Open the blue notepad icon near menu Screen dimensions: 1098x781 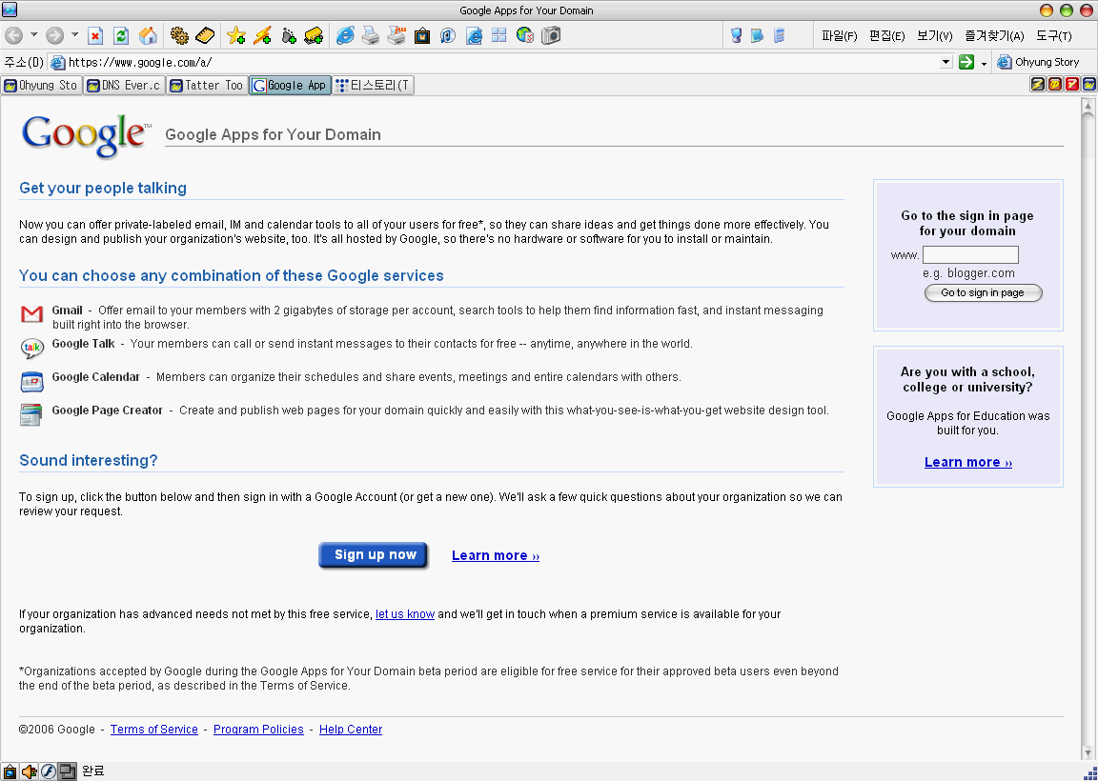click(757, 35)
